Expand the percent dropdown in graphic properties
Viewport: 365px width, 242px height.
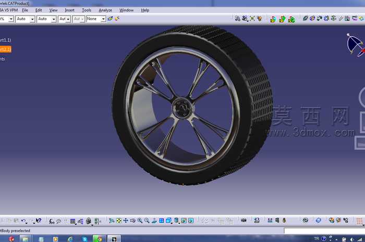coord(11,19)
